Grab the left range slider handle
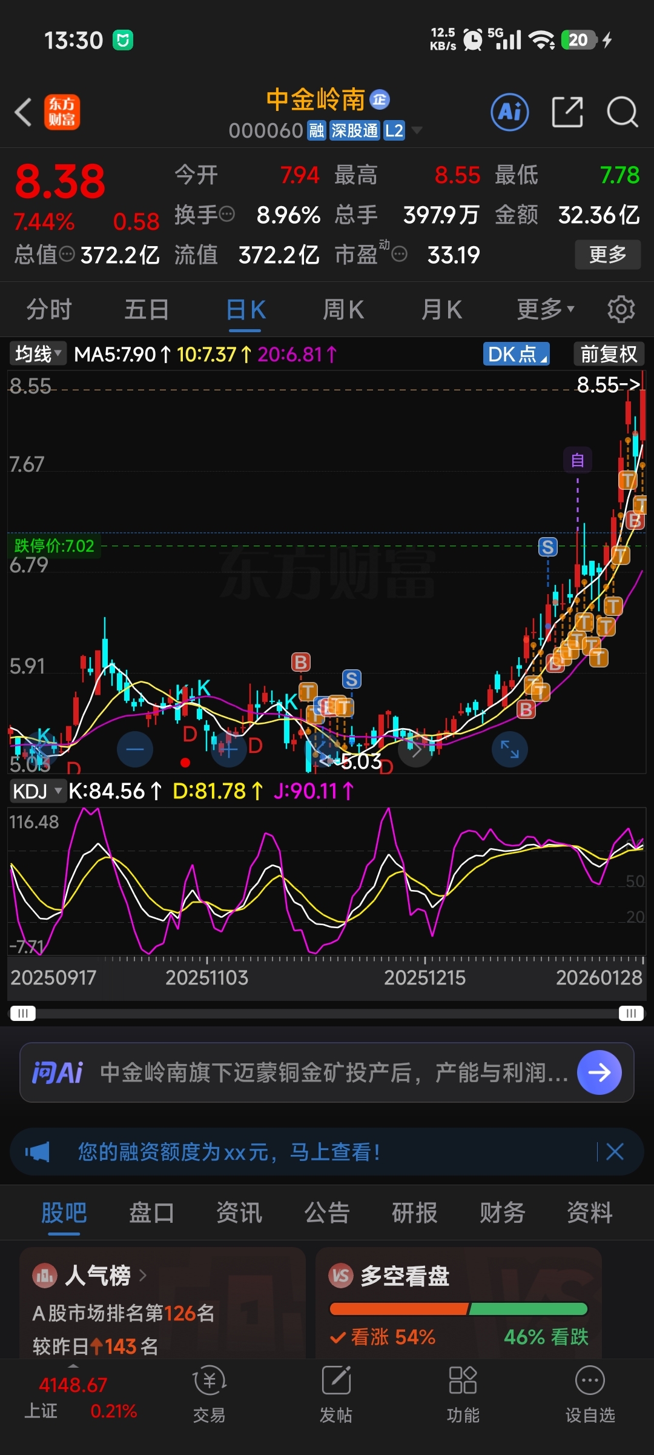Screen dimensions: 654x1455 23,1013
